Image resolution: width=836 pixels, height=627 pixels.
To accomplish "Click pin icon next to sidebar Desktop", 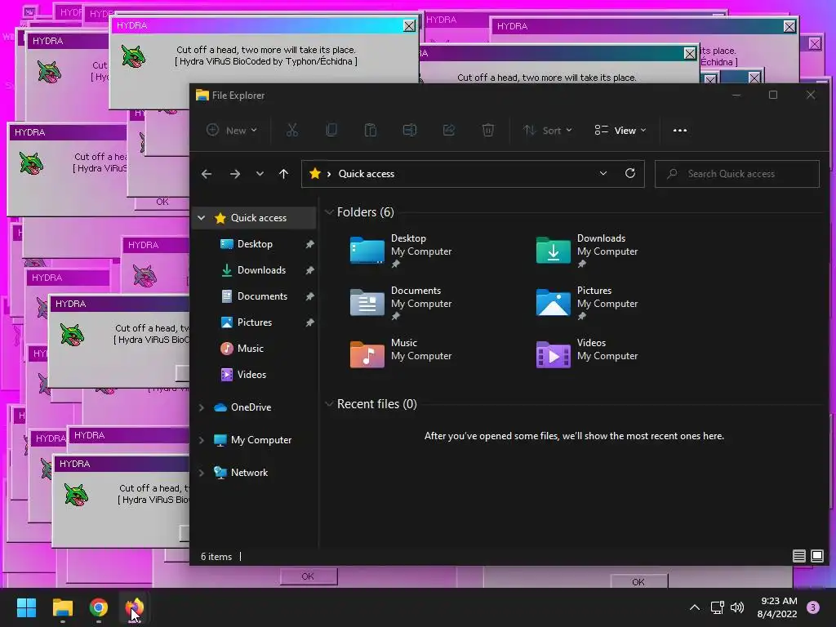I will [x=309, y=244].
